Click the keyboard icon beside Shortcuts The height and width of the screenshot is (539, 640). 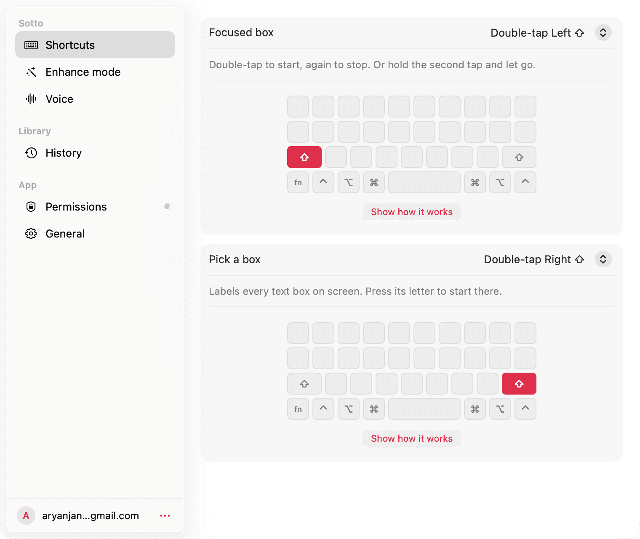click(31, 45)
